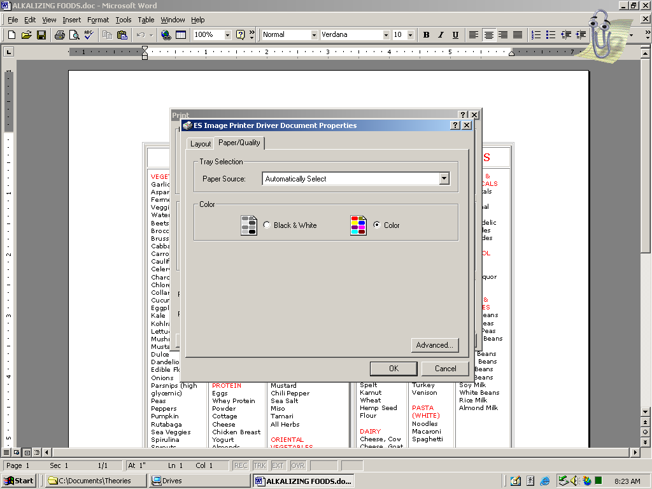Open the Table menu

point(146,20)
